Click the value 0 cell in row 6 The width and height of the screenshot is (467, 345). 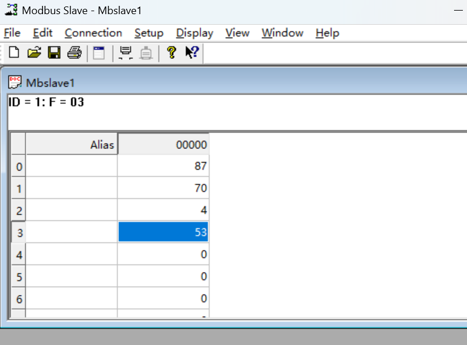pos(163,298)
